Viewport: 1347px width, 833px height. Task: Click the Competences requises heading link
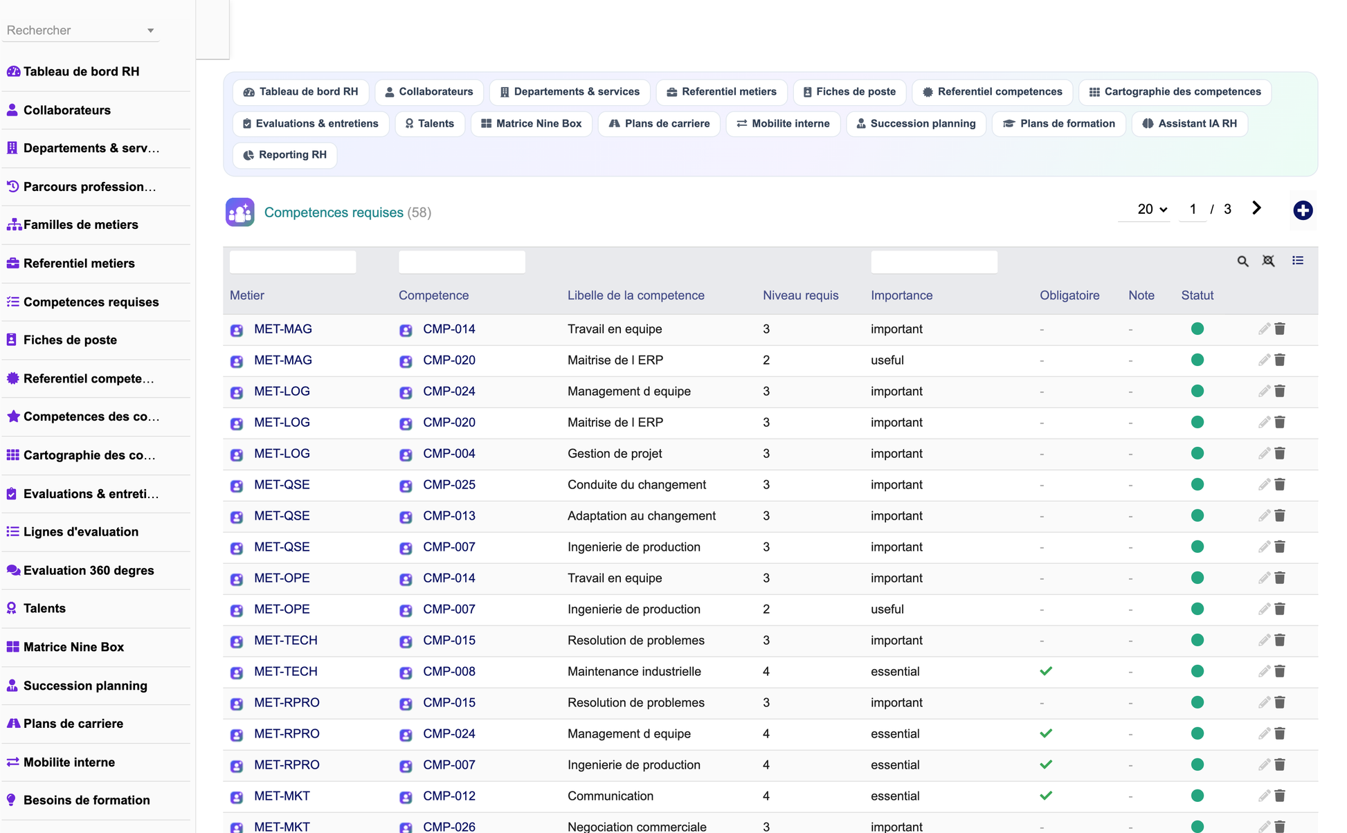point(334,212)
